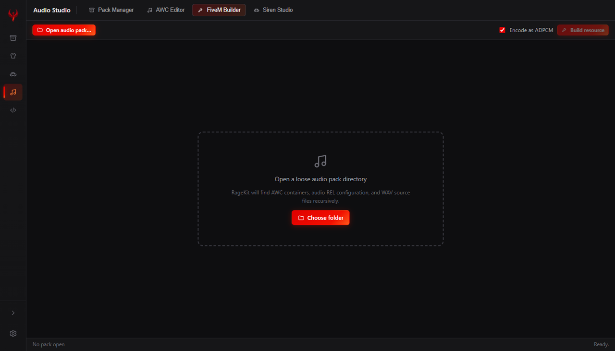Open settings via the gear icon
The width and height of the screenshot is (615, 351).
point(13,334)
